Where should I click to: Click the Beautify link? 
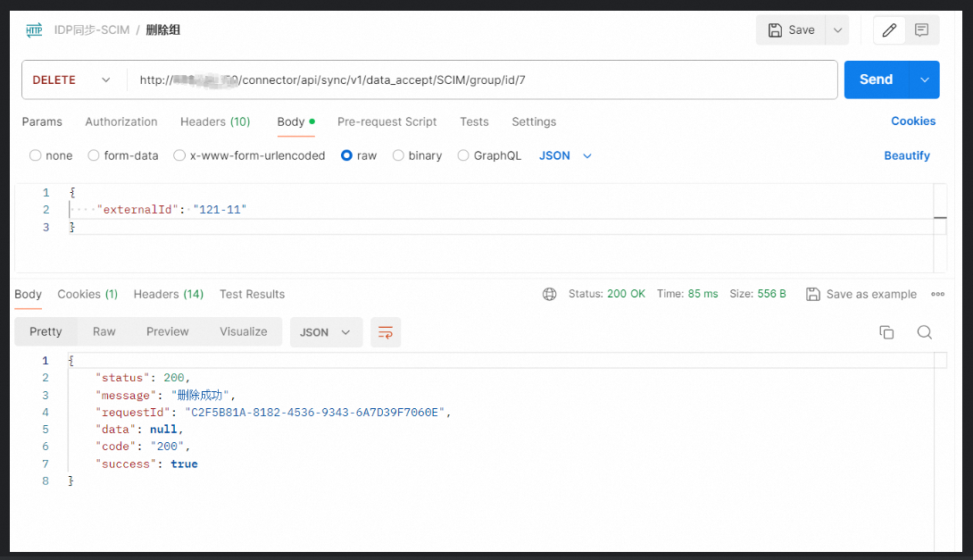coord(907,155)
